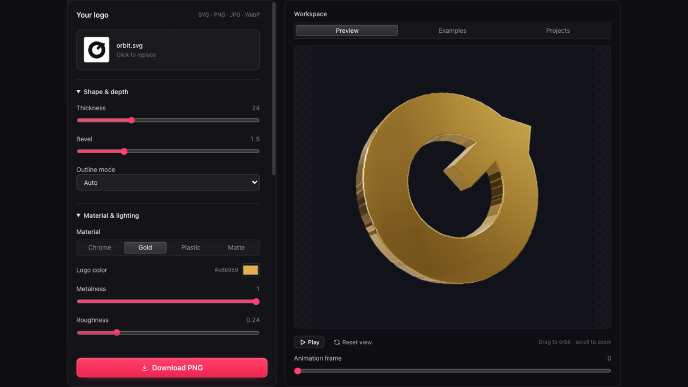Click the Bevel value 1.5
688x387 pixels.
[x=255, y=139]
